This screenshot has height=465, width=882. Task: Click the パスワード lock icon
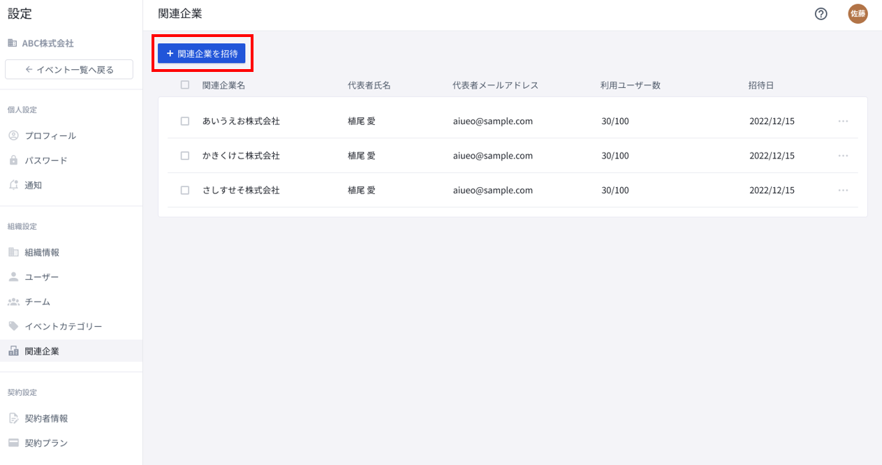(13, 161)
